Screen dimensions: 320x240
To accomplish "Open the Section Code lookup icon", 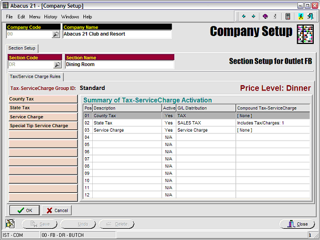I will click(x=57, y=64).
